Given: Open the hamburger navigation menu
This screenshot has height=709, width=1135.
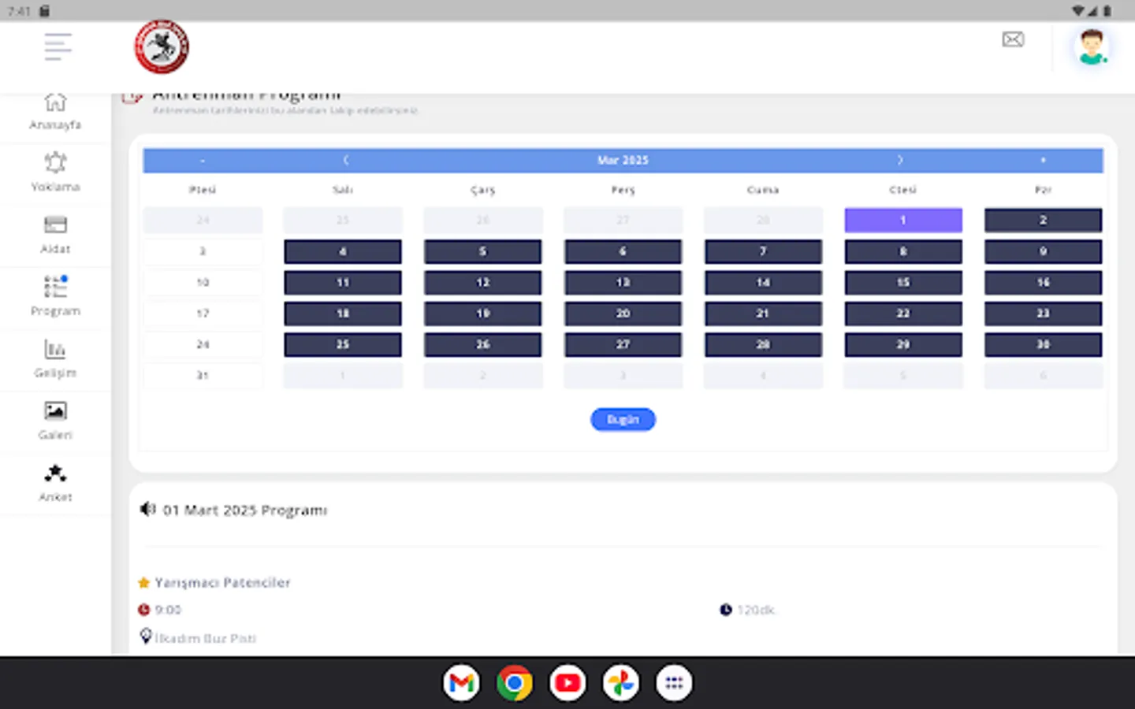Looking at the screenshot, I should [x=58, y=46].
